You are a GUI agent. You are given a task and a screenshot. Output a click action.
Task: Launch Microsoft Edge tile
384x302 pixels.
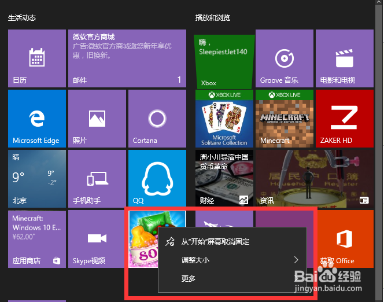click(x=37, y=119)
